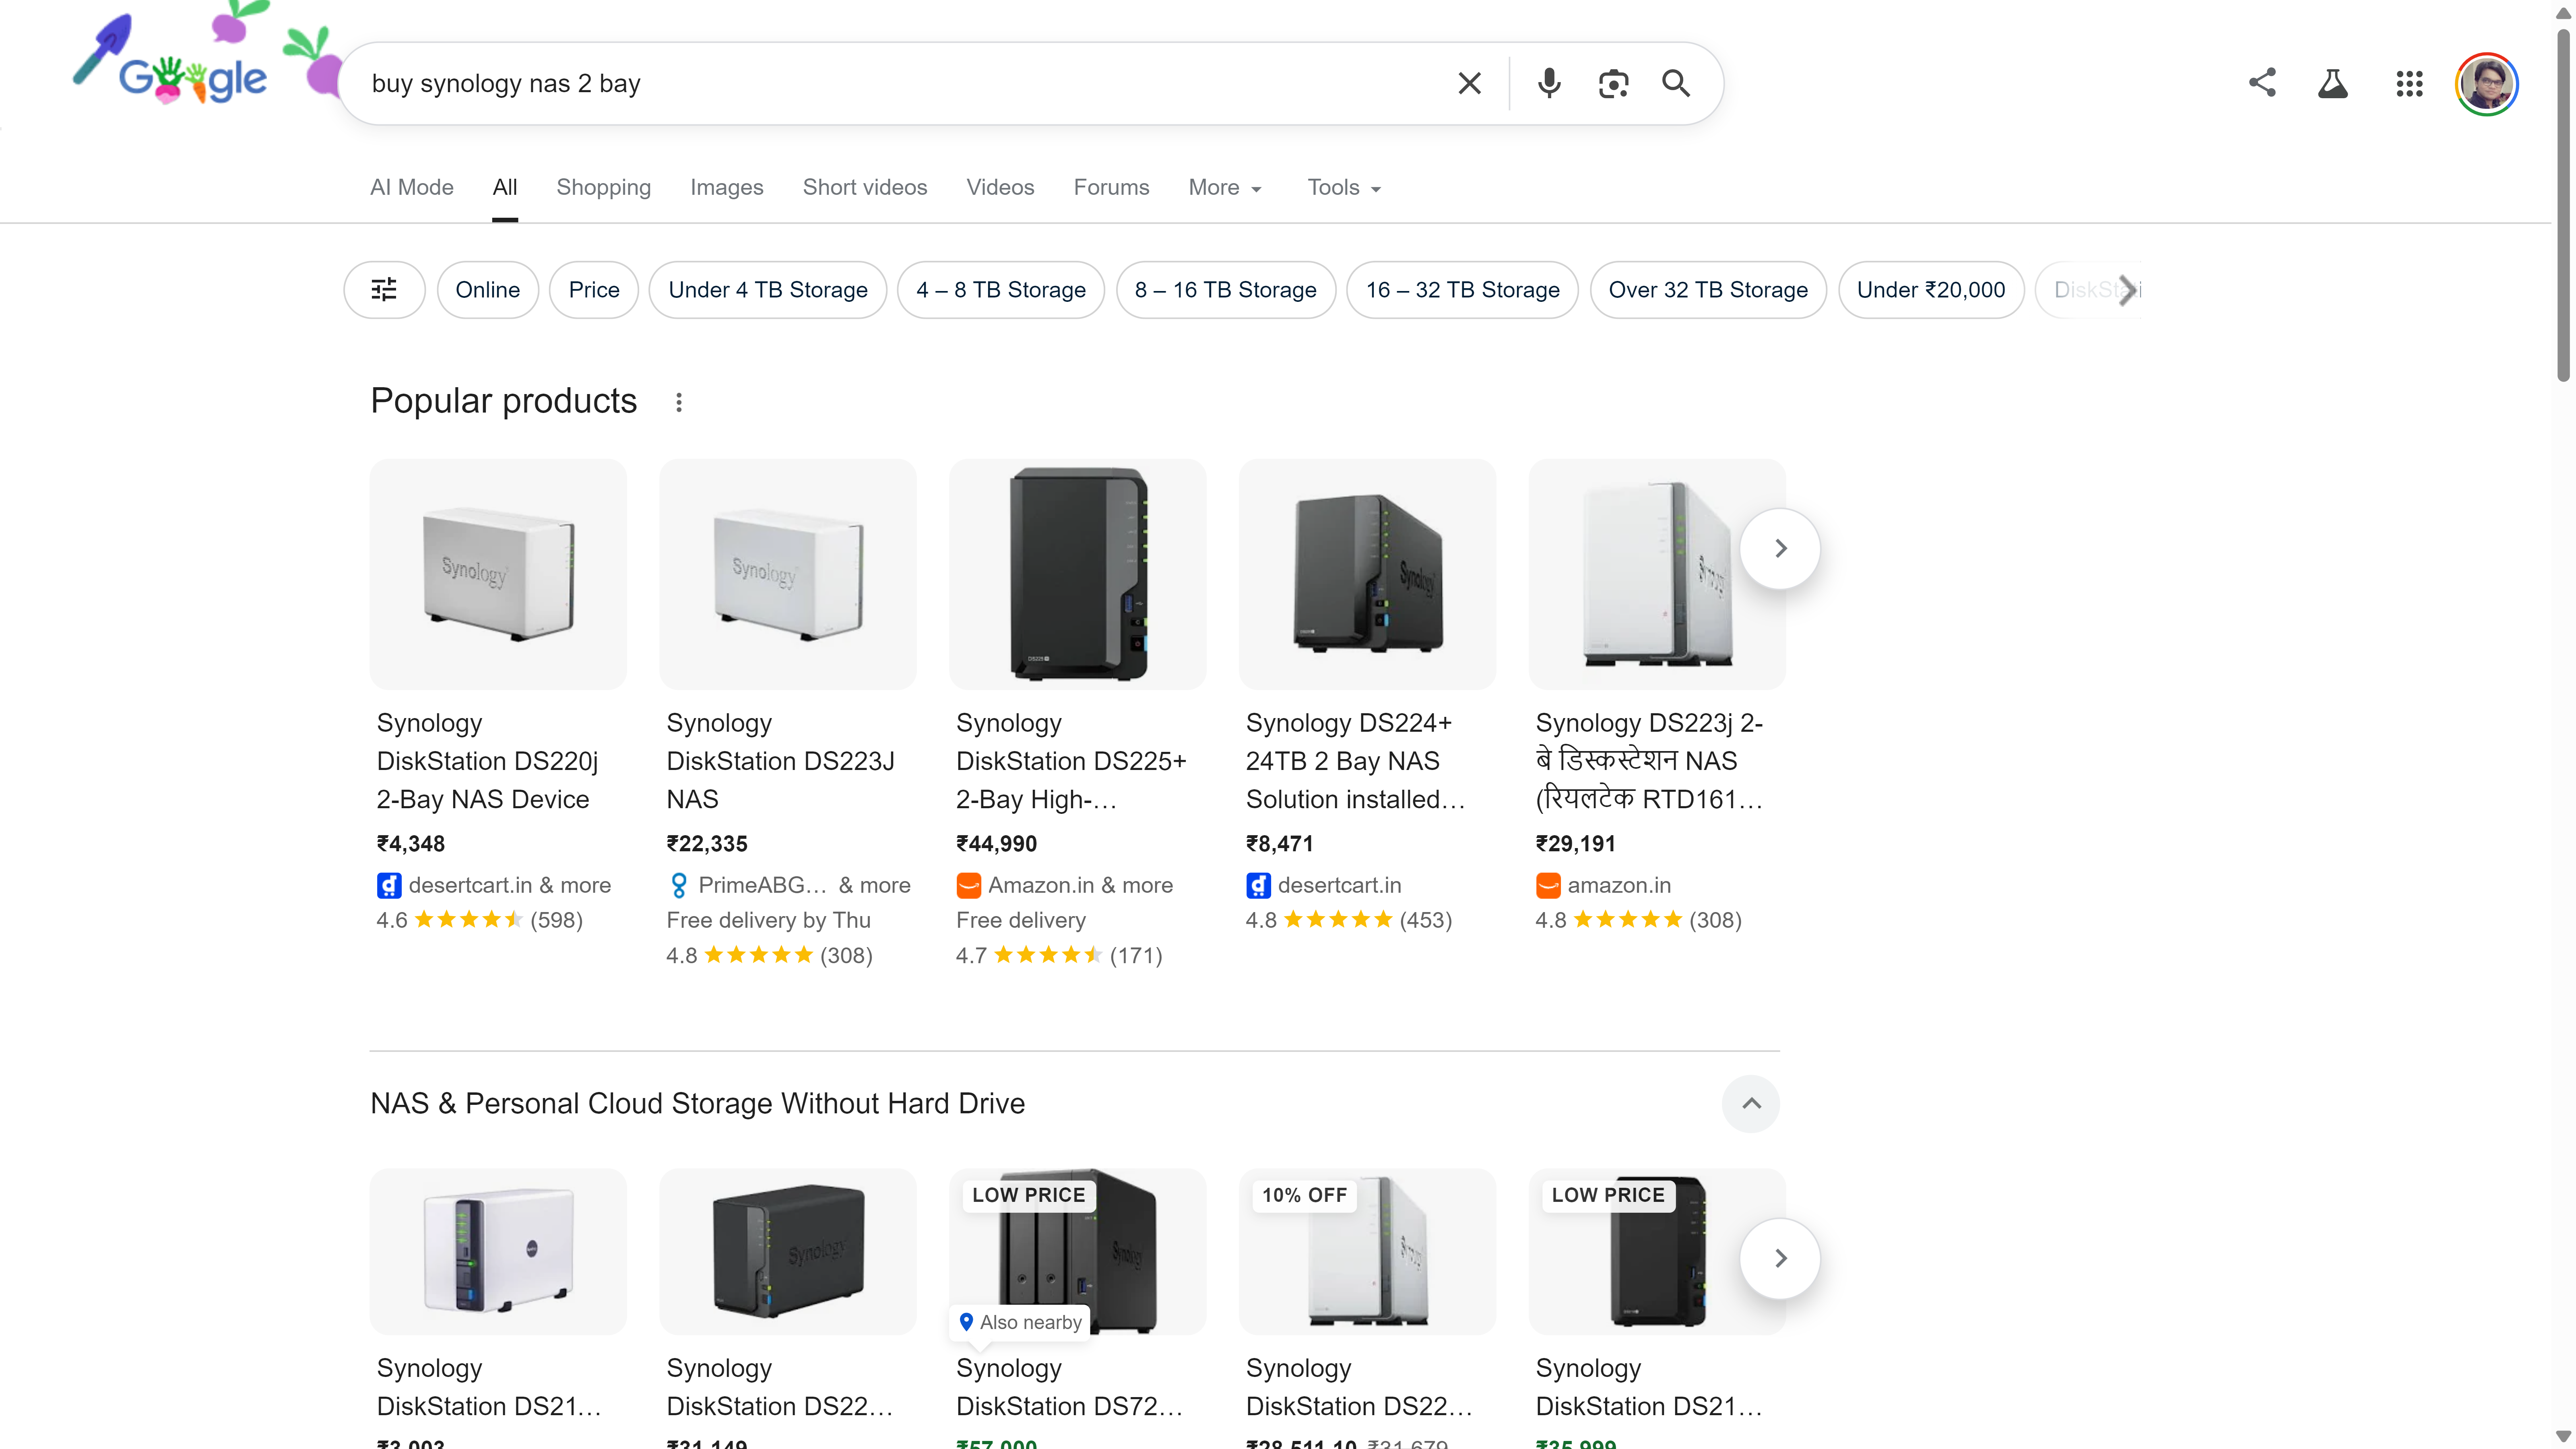The width and height of the screenshot is (2576, 1449).
Task: Toggle 4 – 8 TB Storage filter
Action: coord(1001,290)
